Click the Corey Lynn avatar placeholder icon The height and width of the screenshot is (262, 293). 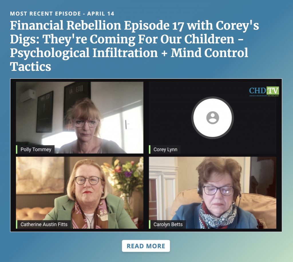point(213,118)
